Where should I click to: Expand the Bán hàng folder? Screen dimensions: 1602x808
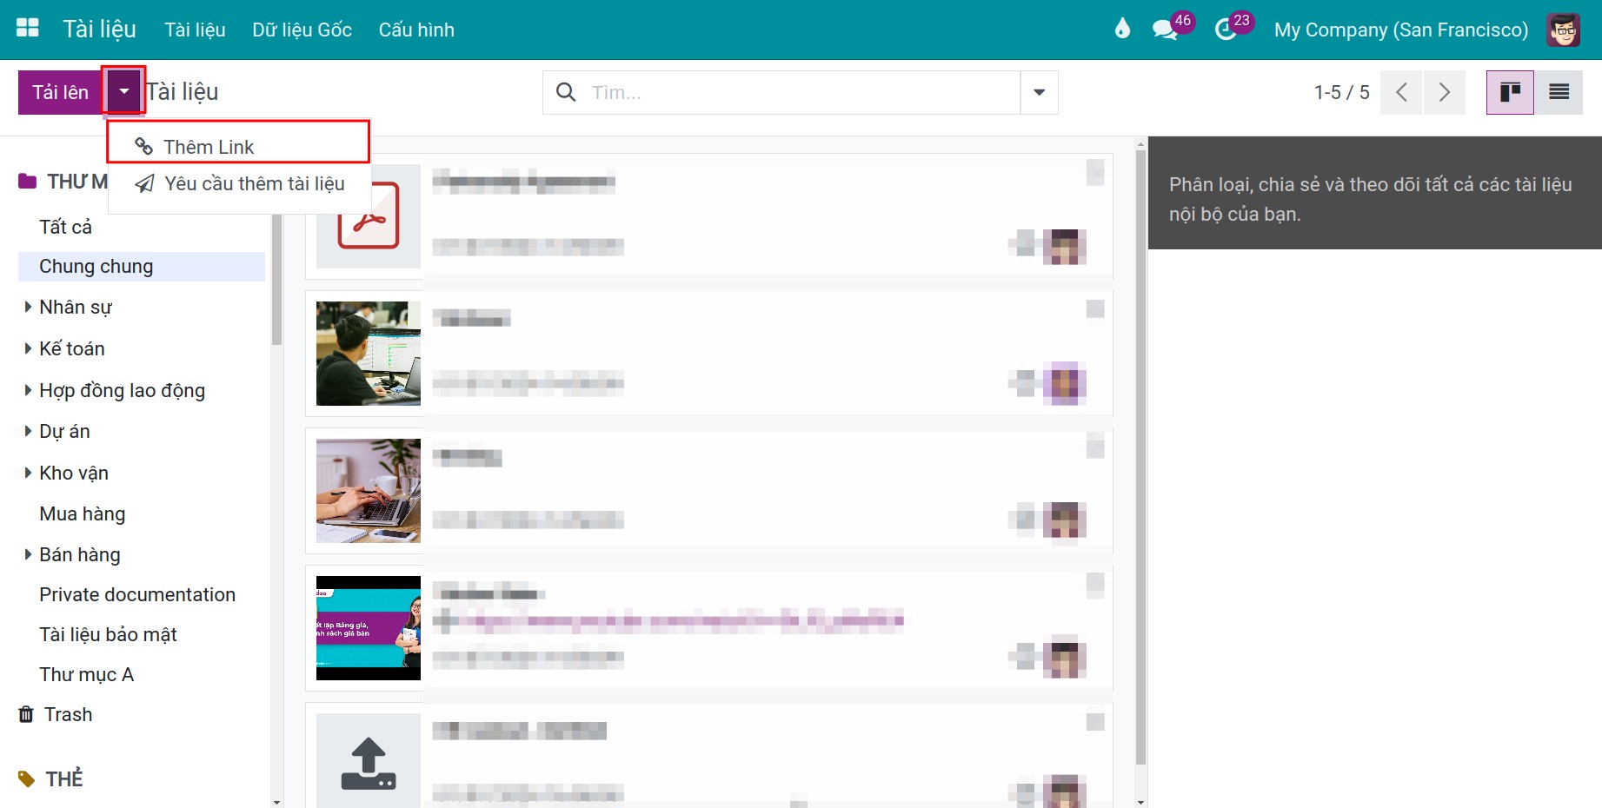[x=28, y=554]
